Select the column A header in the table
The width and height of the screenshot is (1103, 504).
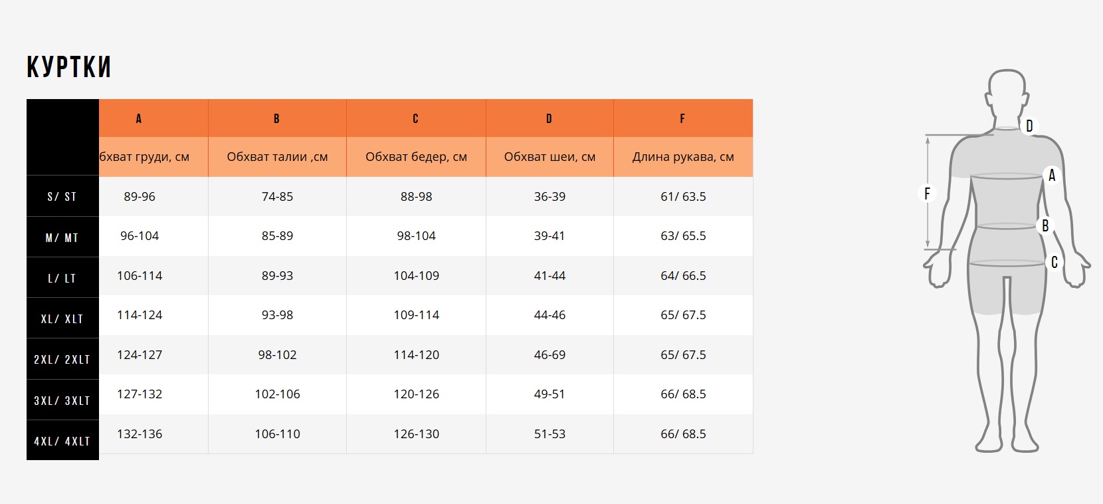point(139,118)
